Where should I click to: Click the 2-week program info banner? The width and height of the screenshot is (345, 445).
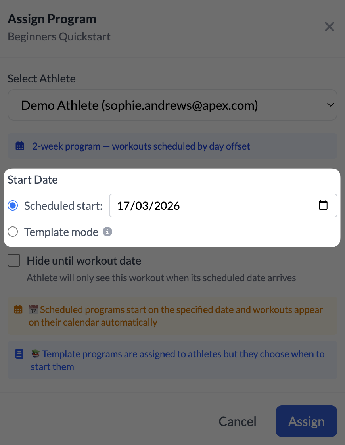coord(172,146)
